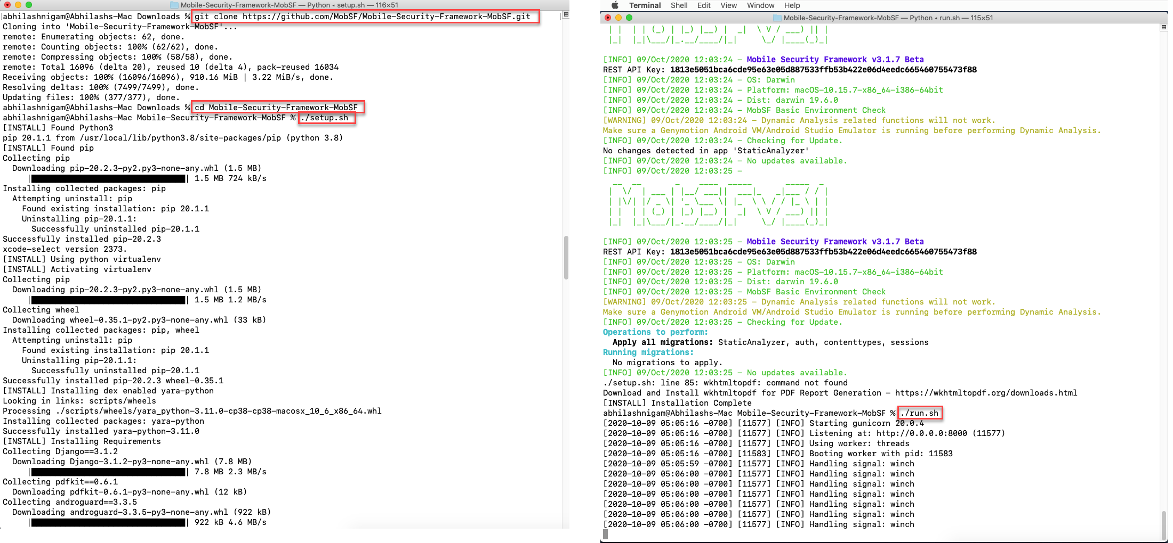Open the Edit menu
Viewport: 1173px width, 543px height.
[x=704, y=5]
